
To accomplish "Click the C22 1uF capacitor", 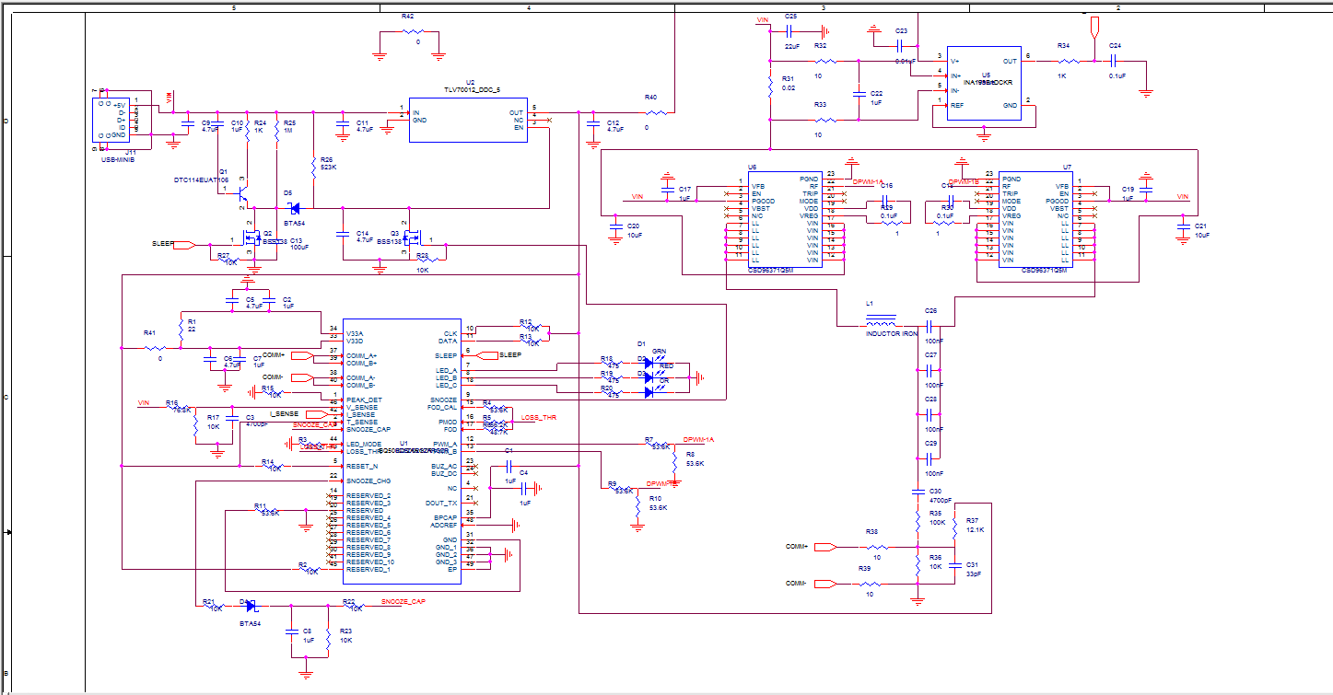I will tap(859, 94).
